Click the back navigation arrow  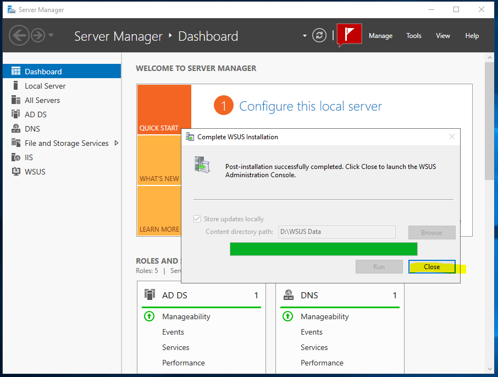click(x=19, y=35)
